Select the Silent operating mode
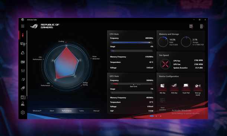227x136 pixels. tap(52, 111)
